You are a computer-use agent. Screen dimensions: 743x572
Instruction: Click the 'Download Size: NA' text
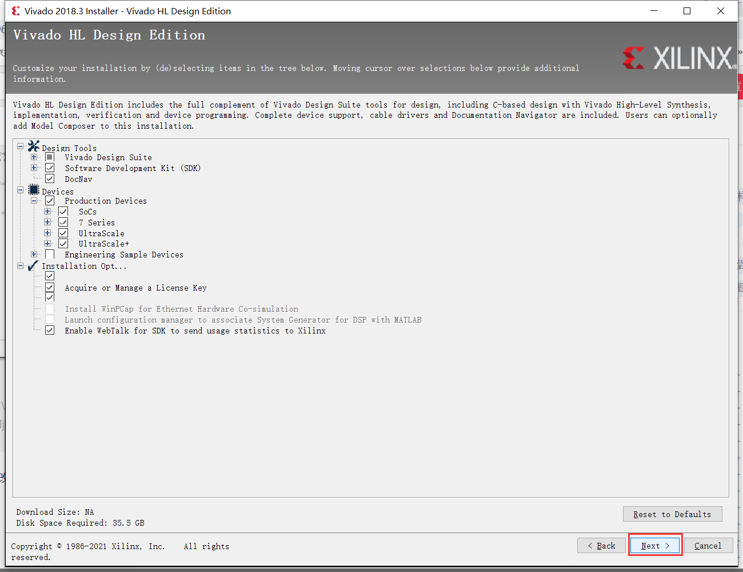[x=55, y=512]
